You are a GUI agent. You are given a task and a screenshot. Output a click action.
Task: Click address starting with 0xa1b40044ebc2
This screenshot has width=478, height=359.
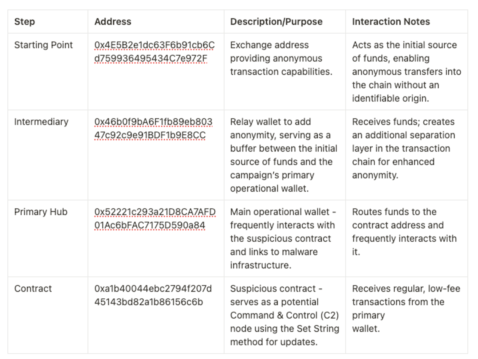[153, 295]
